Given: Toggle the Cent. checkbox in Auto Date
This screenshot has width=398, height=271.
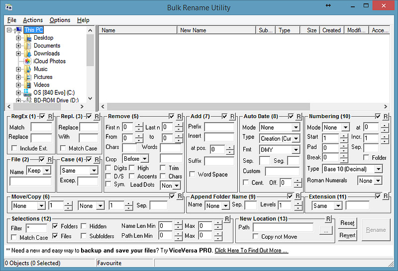Looking at the screenshot, I should pos(246,182).
